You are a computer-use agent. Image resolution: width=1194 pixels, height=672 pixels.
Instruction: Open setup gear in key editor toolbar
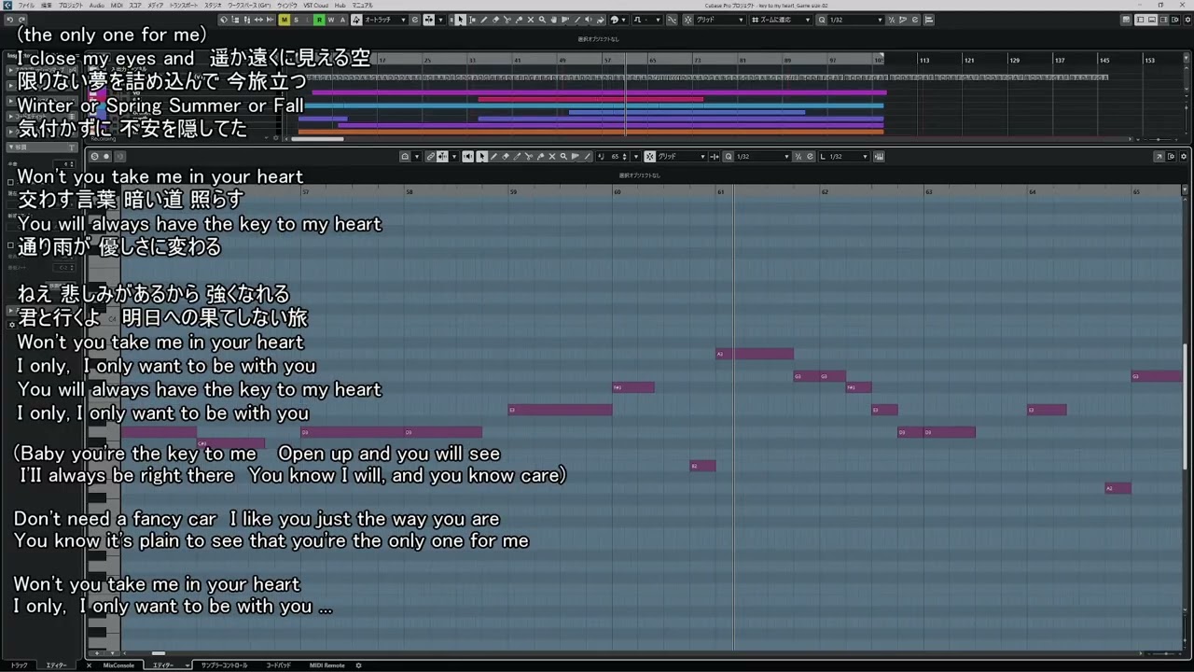(1184, 156)
